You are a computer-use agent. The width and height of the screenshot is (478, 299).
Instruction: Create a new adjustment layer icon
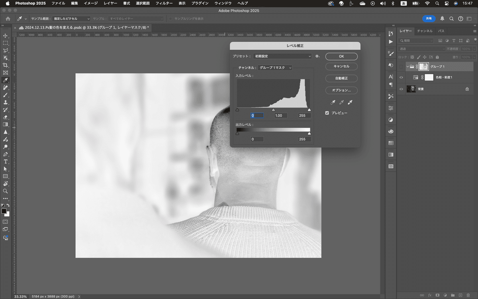tap(445, 295)
